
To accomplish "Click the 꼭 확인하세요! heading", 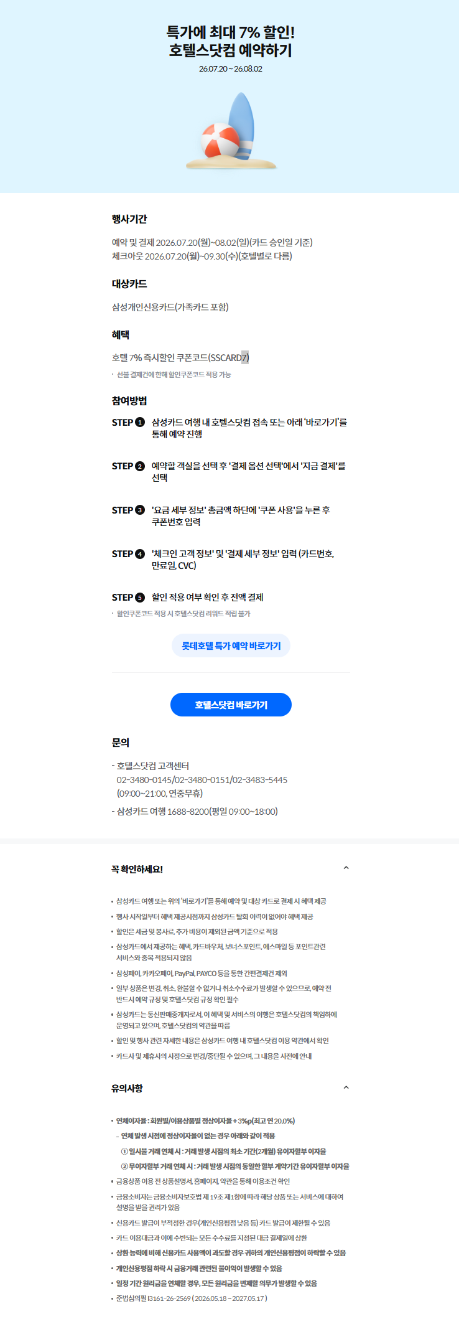I will click(137, 869).
